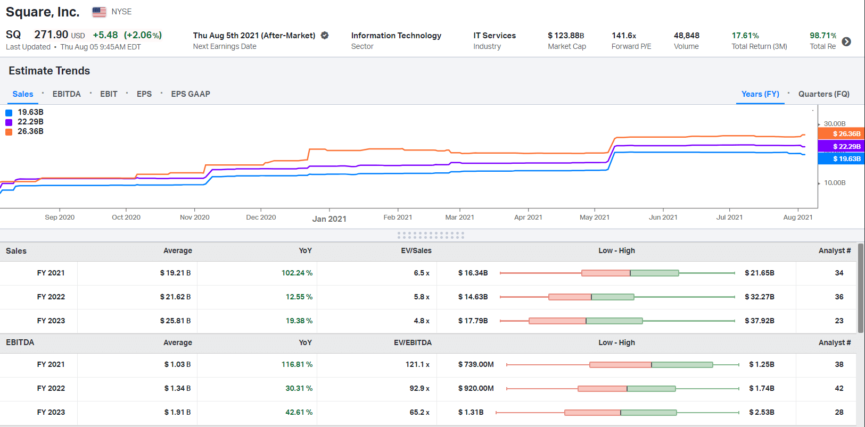This screenshot has height=427, width=865.
Task: Click the EBITDA FY 2021 average $1.03 B
Action: click(177, 364)
